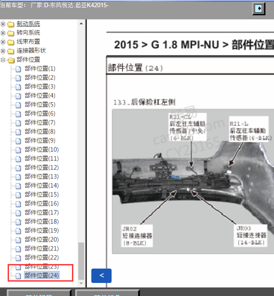
Task: Open 转向系统 tree label
Action: pyautogui.click(x=28, y=33)
